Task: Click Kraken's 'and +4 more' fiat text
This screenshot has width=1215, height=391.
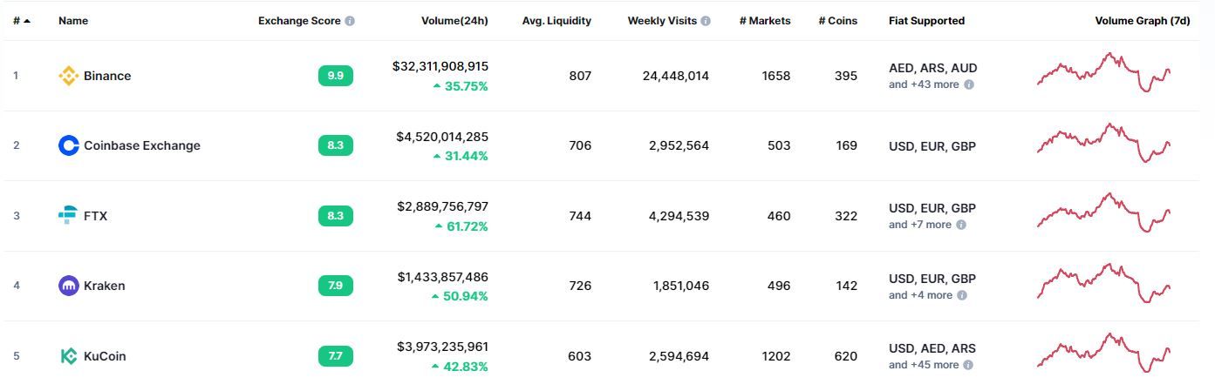Action: (920, 295)
